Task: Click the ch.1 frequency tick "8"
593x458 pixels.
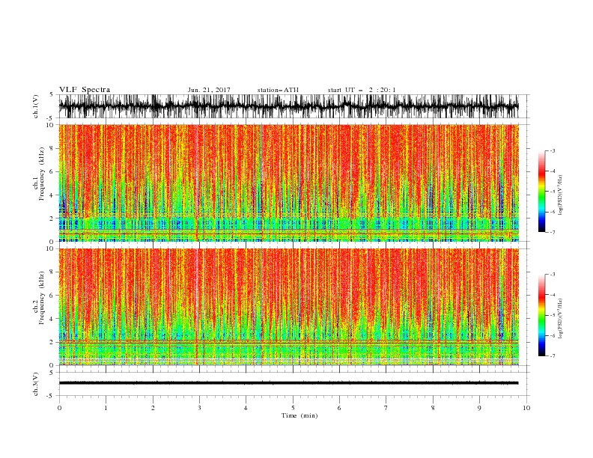Action: (x=52, y=148)
